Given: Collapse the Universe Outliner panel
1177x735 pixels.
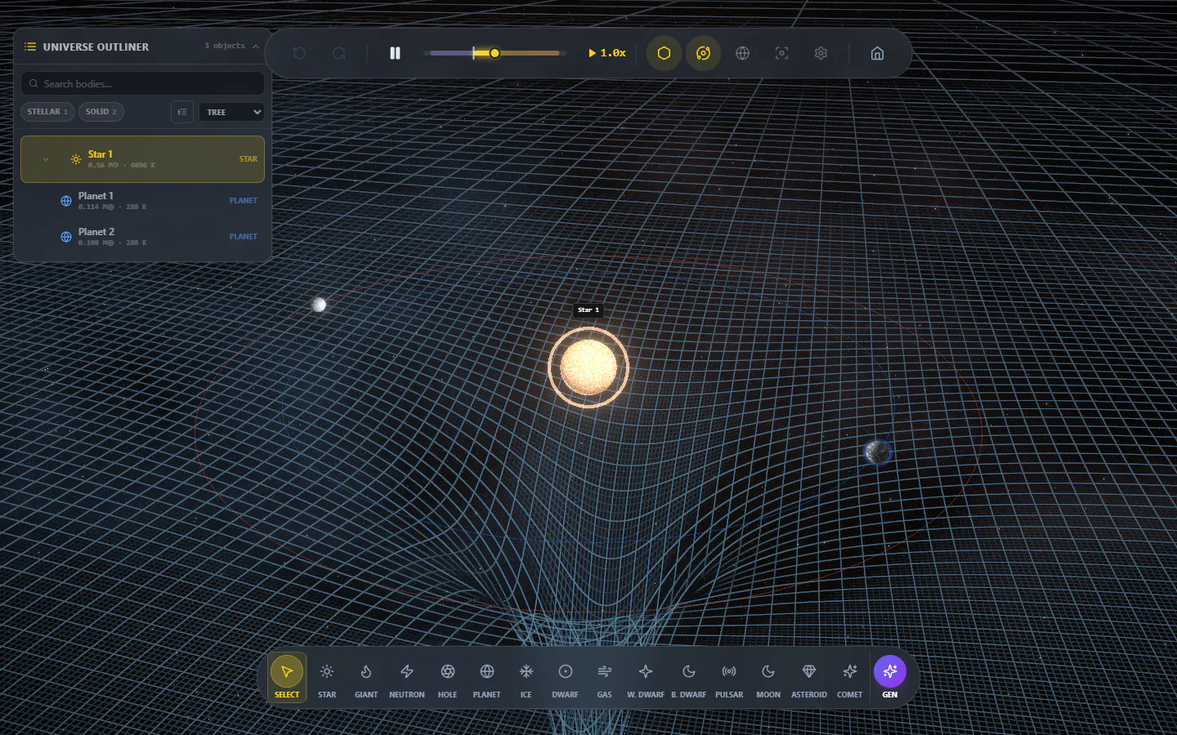Looking at the screenshot, I should point(256,47).
